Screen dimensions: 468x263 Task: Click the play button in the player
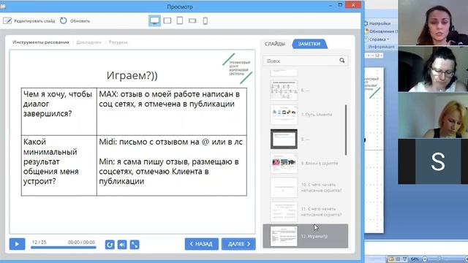tap(17, 244)
